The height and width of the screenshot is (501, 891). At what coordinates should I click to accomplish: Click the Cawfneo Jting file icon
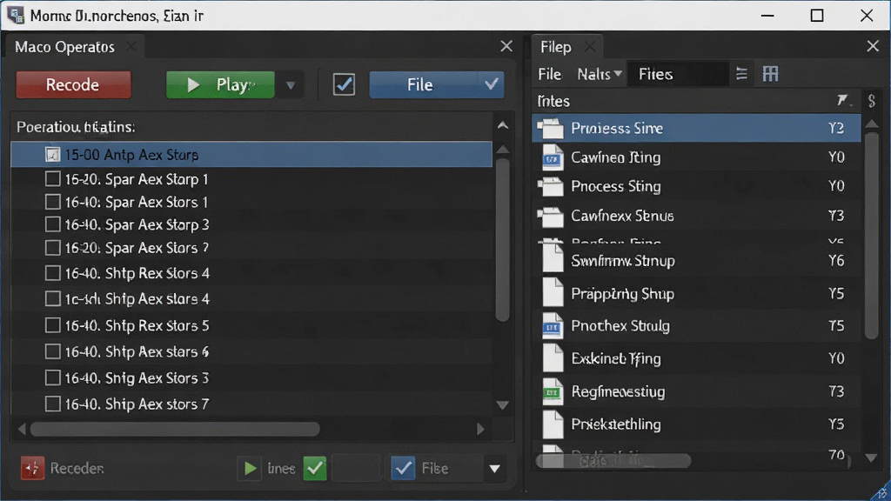click(x=553, y=157)
